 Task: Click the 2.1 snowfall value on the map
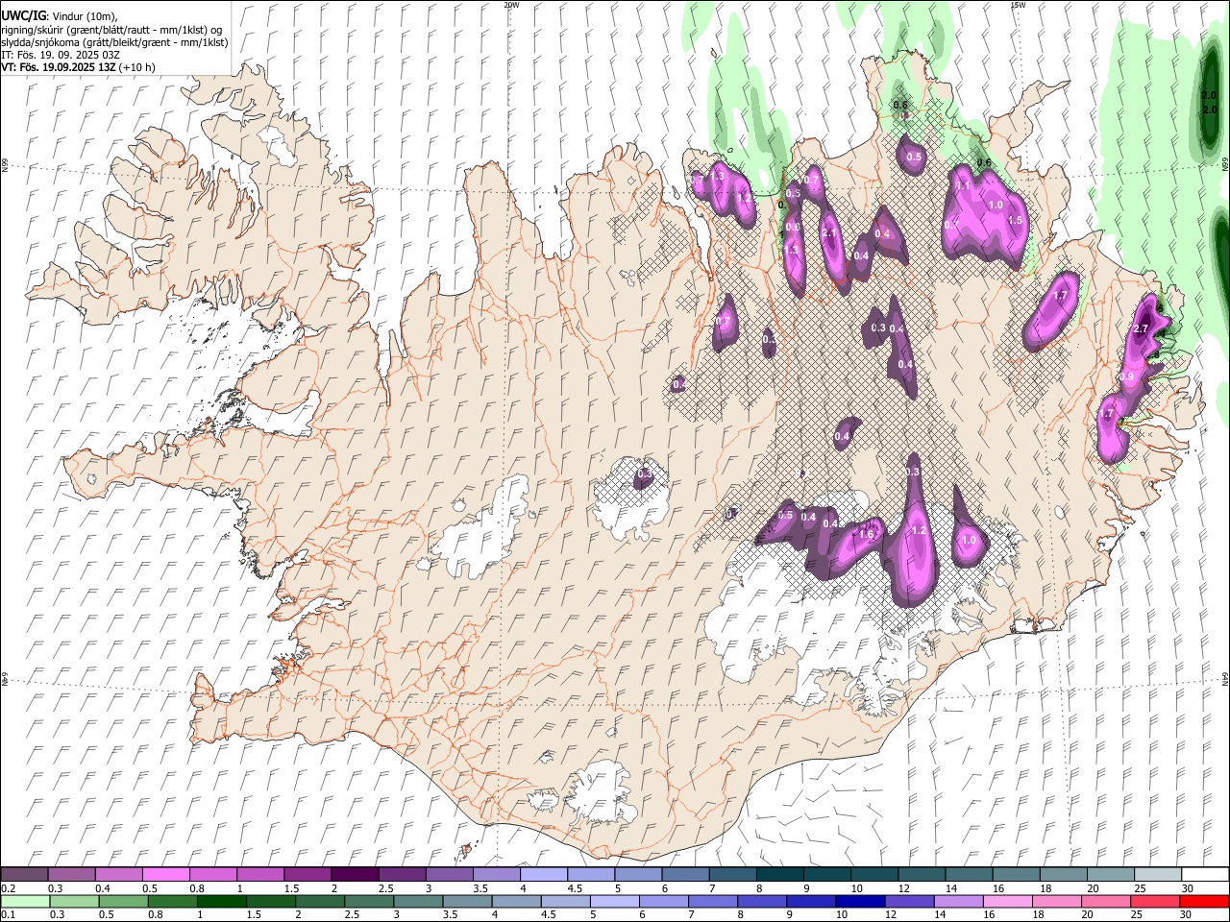[830, 232]
